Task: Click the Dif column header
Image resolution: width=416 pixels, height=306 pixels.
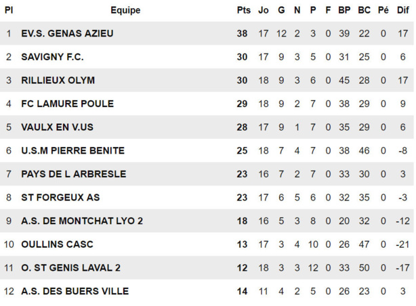Action: [402, 10]
